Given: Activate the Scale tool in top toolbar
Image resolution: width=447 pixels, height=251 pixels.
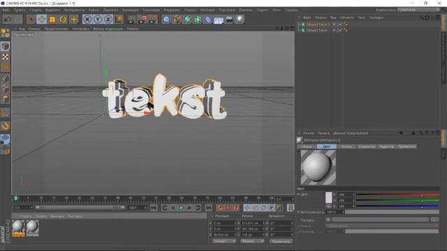Looking at the screenshot, I should tap(52, 20).
